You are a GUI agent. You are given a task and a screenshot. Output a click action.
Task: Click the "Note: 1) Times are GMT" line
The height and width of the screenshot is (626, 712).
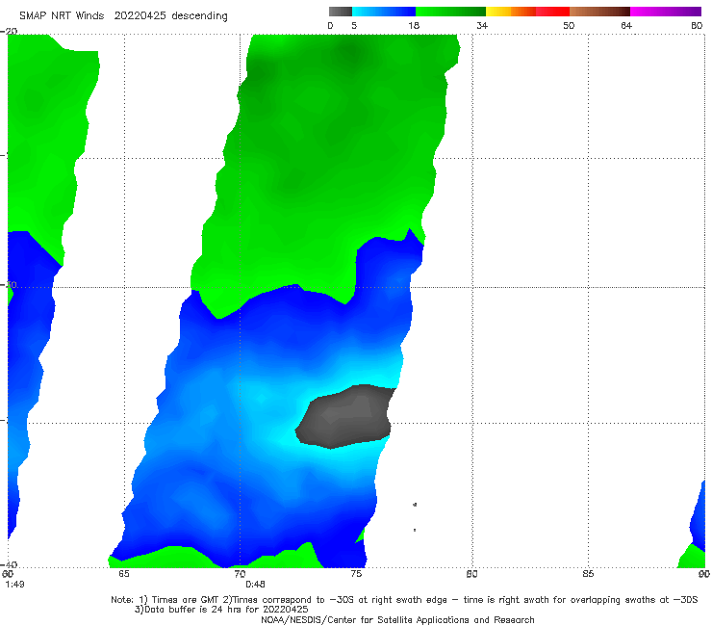pos(404,600)
